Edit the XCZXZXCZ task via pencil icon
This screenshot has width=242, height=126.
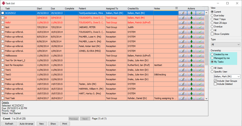tap(183, 13)
